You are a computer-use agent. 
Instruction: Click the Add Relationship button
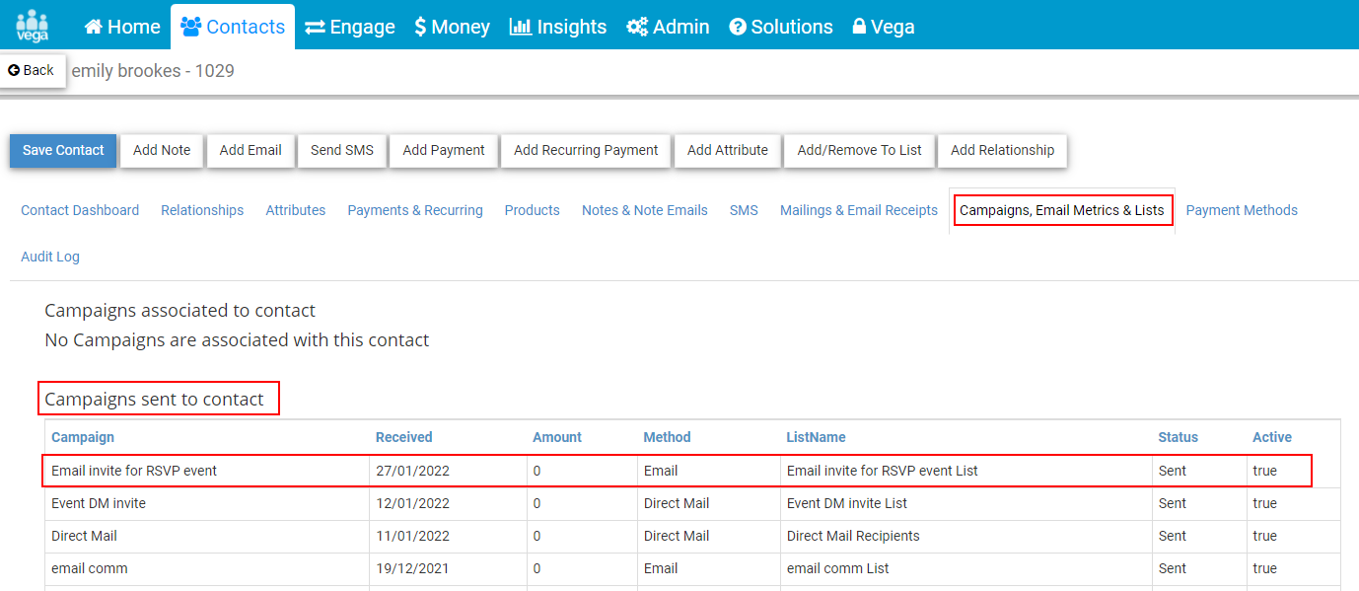coord(1002,150)
